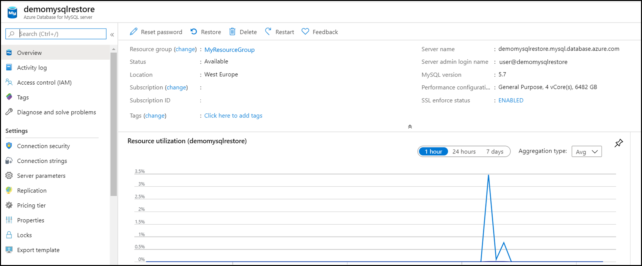Image resolution: width=642 pixels, height=266 pixels.
Task: Collapse essentials with double up chevron
Action: (x=410, y=127)
